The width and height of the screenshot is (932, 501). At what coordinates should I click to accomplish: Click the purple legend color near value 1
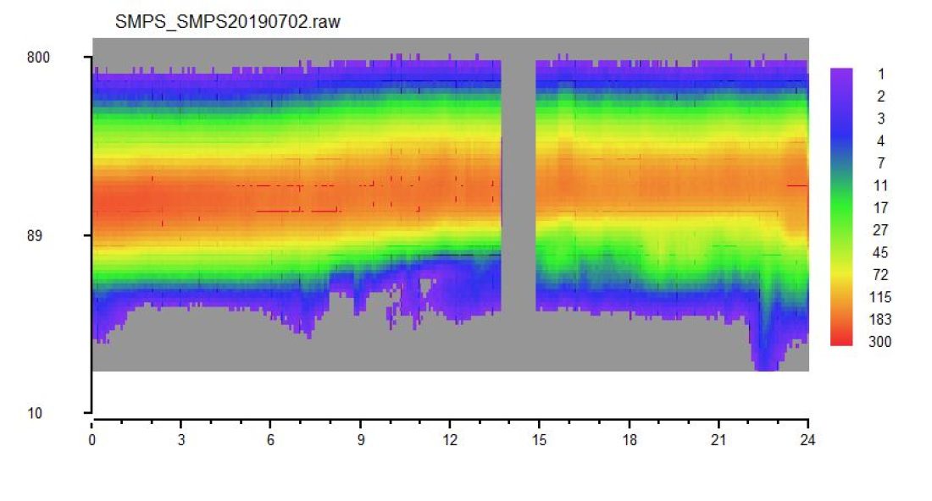coord(841,74)
